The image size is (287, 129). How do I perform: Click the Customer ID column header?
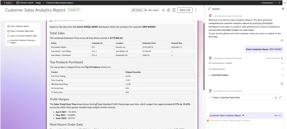tap(103, 43)
